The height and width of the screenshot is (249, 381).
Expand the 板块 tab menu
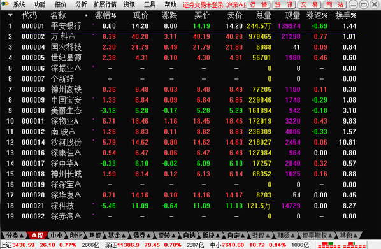211,235
